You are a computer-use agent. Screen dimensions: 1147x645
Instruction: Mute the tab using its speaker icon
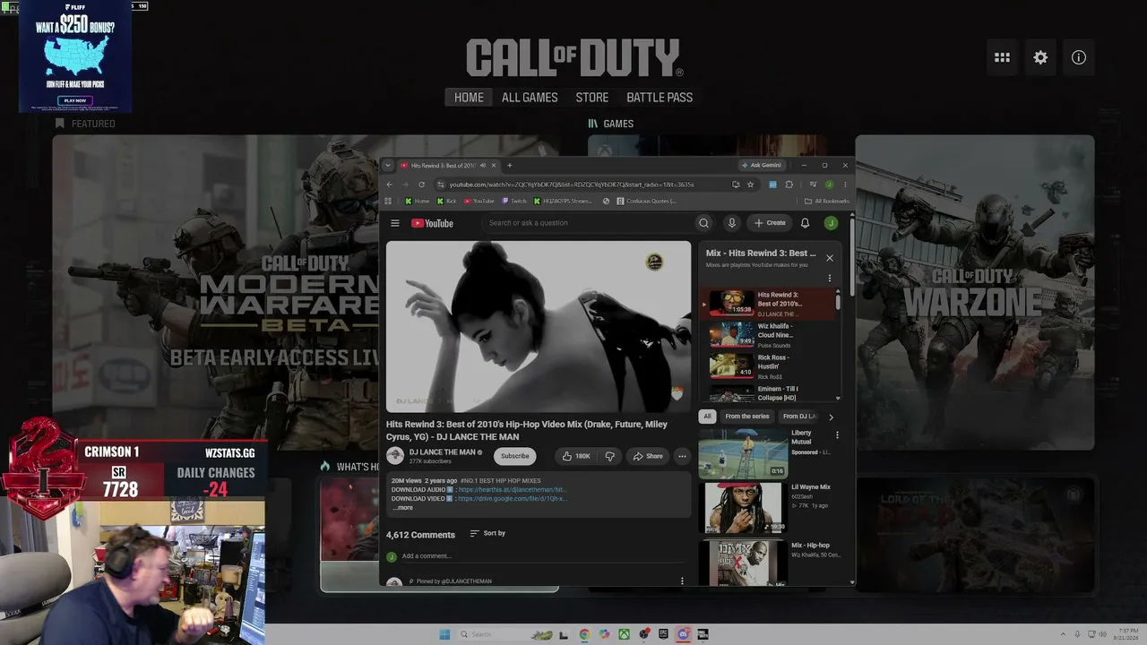coord(483,166)
